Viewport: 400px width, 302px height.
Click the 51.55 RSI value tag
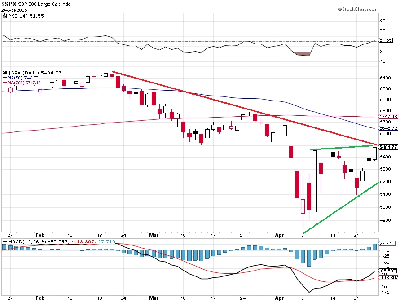coord(386,40)
